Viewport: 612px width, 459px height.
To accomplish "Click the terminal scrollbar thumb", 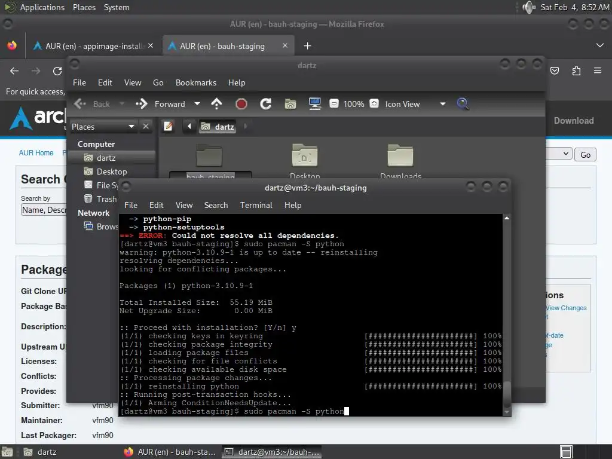I will 507,394.
